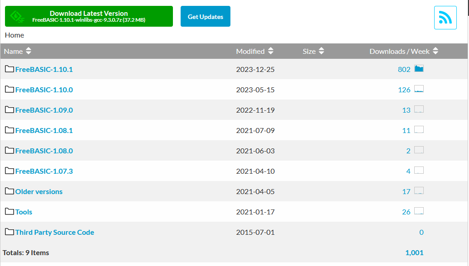Open the FreeBASIC-1.08.1 folder link

[44, 130]
